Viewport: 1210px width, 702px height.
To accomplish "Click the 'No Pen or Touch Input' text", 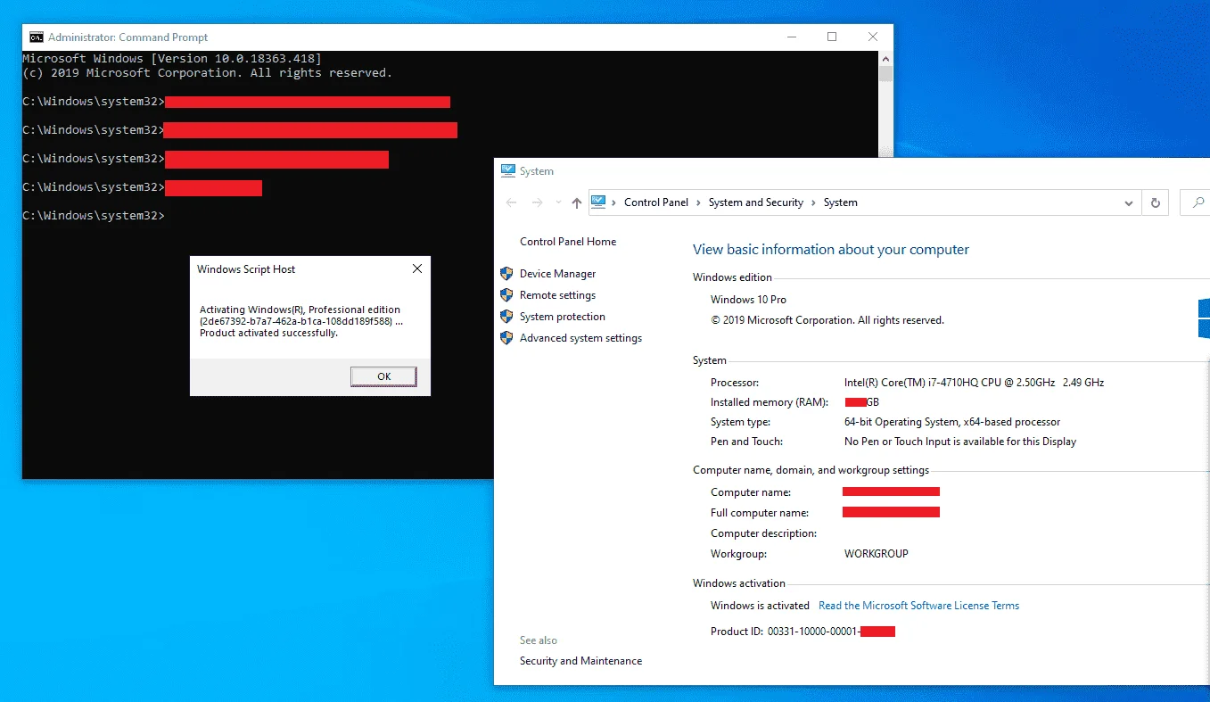I will tap(960, 442).
